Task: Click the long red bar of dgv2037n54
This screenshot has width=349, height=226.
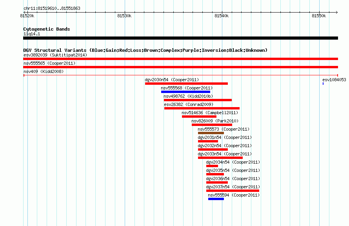Action: 233,191
